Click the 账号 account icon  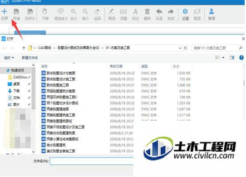coord(211,12)
